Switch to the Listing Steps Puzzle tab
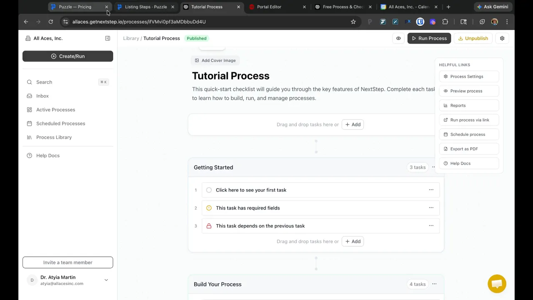The height and width of the screenshot is (300, 533). [144, 7]
